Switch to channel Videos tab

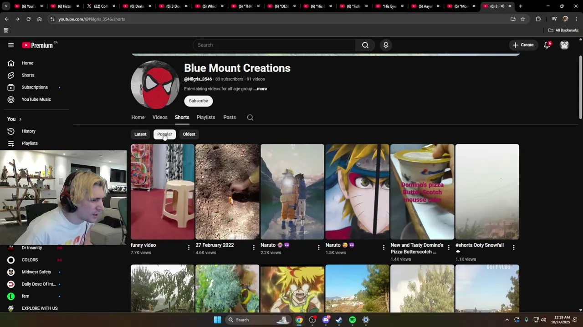(x=160, y=117)
